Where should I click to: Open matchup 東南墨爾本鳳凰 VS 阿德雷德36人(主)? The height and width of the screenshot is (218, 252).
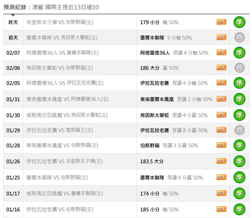pos(67,99)
